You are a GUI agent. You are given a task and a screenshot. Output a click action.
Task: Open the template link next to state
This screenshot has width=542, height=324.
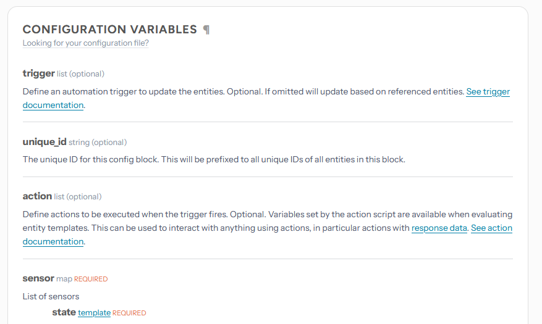(94, 313)
